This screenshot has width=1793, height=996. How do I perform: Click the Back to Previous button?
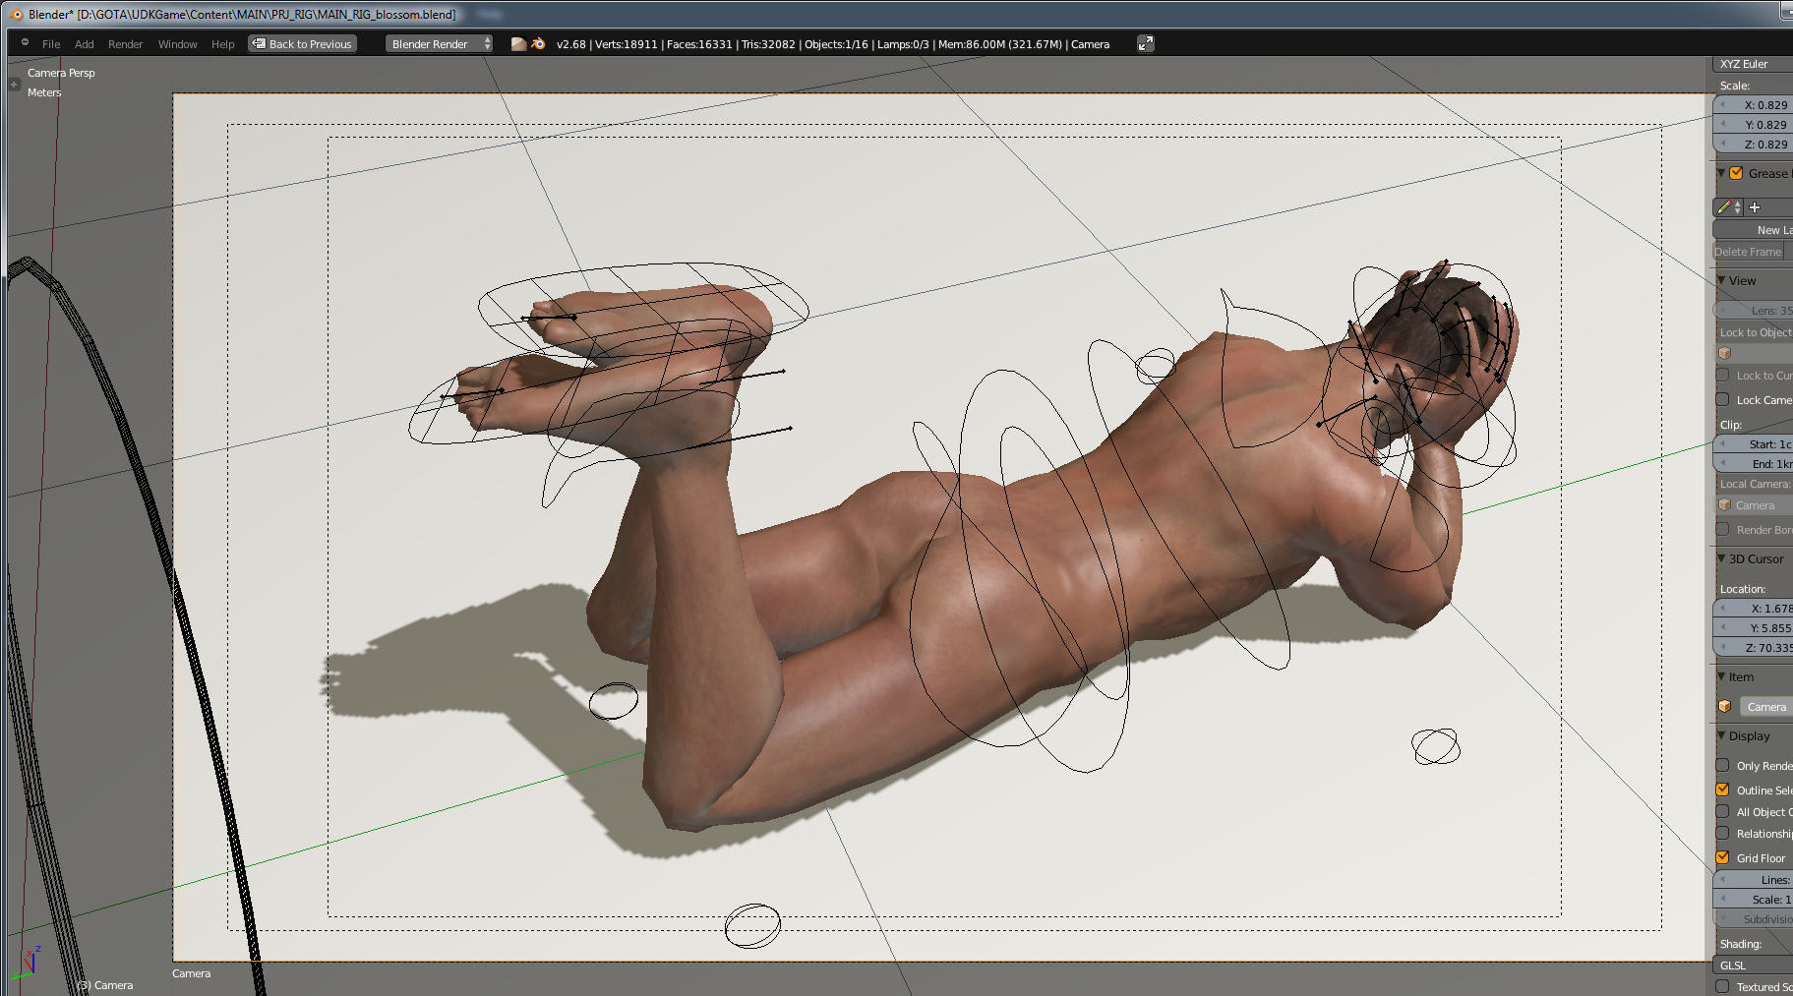[302, 44]
